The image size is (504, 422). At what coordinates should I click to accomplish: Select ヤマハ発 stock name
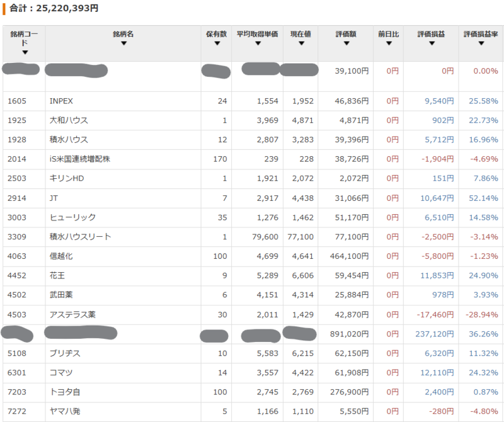pos(65,411)
